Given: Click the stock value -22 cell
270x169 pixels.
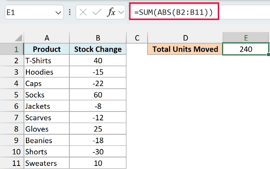Looking at the screenshot, I should pos(98,83).
